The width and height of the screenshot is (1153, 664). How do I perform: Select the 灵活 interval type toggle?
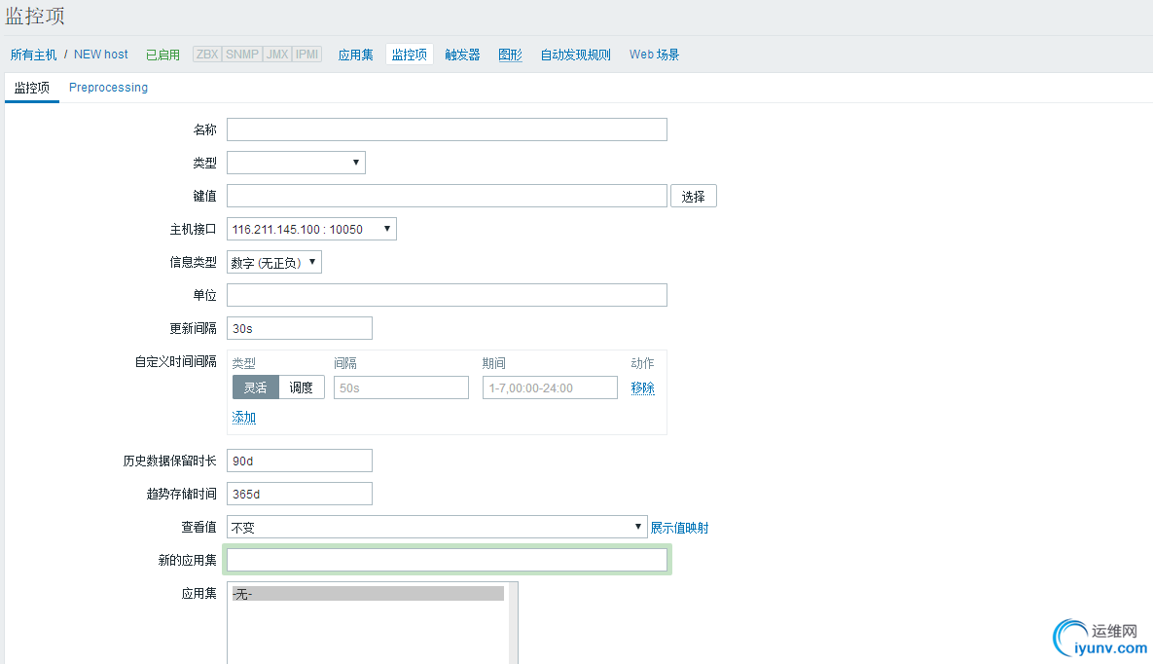tap(255, 387)
